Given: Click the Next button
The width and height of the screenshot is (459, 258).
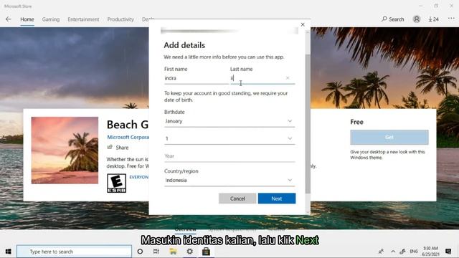Looking at the screenshot, I should coord(277,199).
